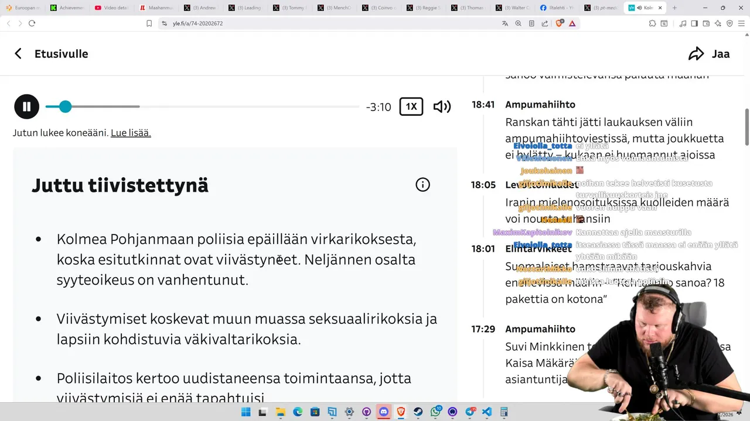Toggle the browser sidebar panel

694,23
